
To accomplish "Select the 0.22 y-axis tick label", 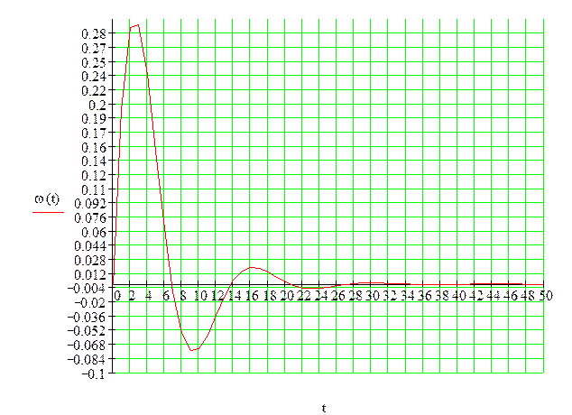I will click(x=97, y=91).
